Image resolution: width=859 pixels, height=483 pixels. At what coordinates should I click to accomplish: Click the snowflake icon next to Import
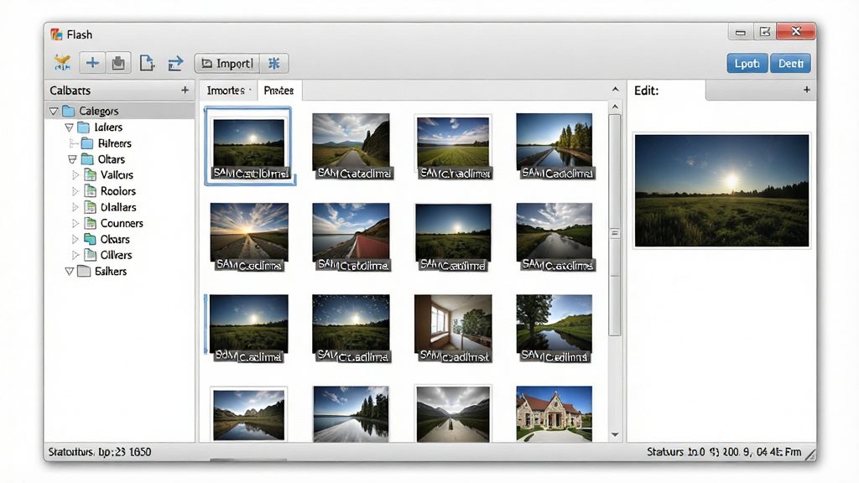(x=274, y=64)
